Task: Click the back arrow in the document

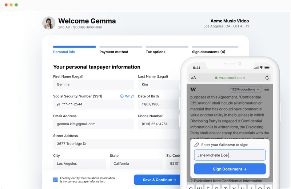Action: point(194,103)
